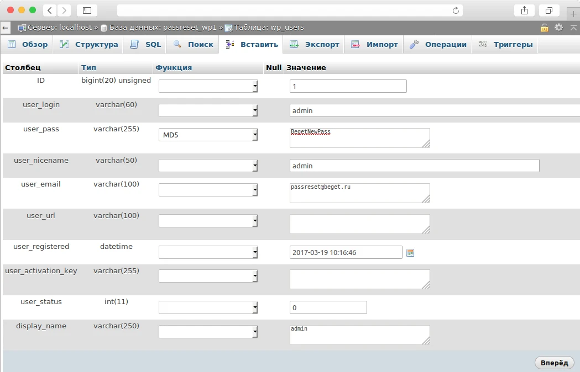Expand the function dropdown for the ID row
Image resolution: width=580 pixels, height=372 pixels.
click(x=208, y=86)
